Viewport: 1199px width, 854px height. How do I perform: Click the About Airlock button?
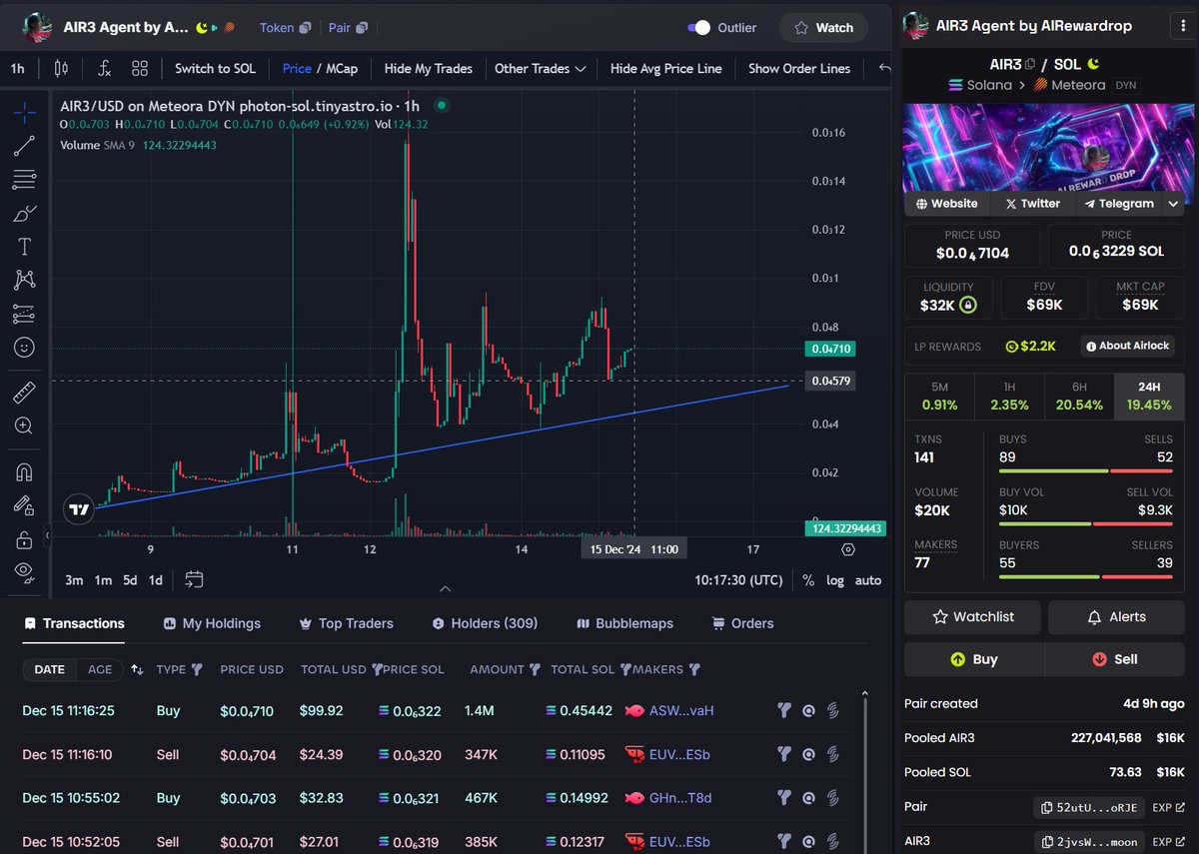[1127, 346]
